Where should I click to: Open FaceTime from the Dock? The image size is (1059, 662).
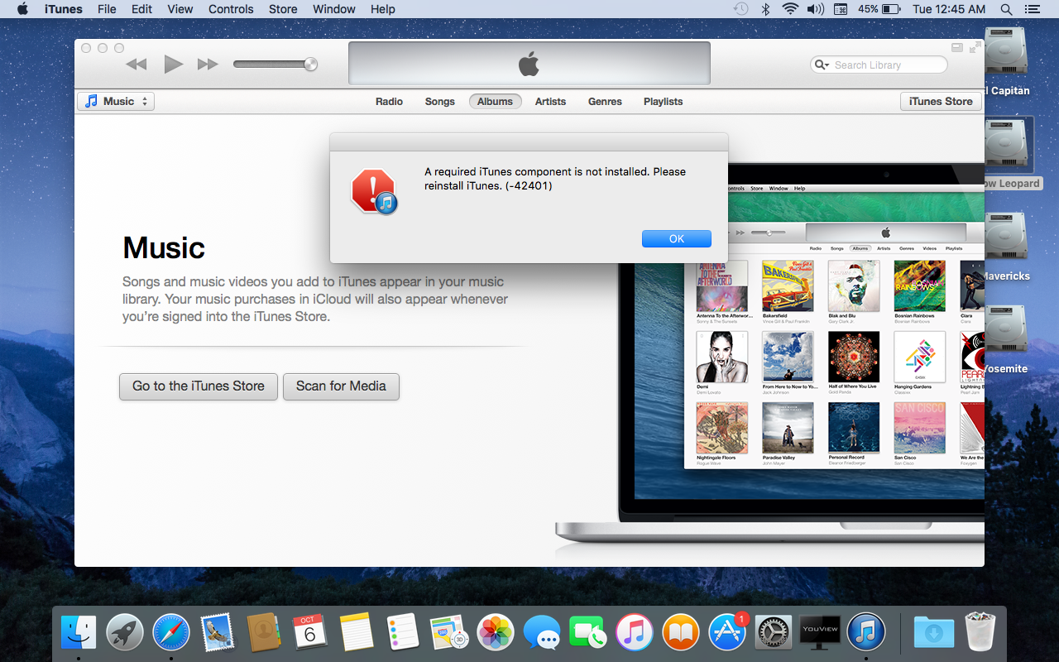click(x=588, y=633)
